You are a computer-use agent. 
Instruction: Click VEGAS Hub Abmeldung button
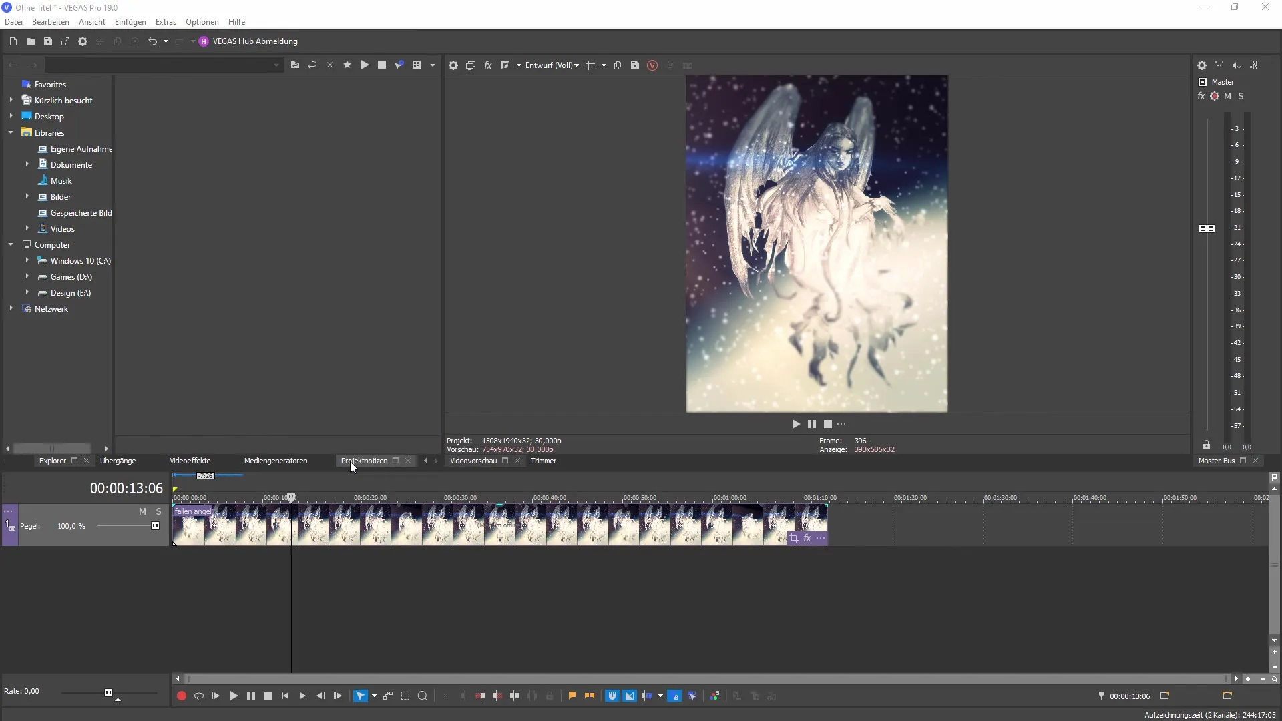click(248, 41)
